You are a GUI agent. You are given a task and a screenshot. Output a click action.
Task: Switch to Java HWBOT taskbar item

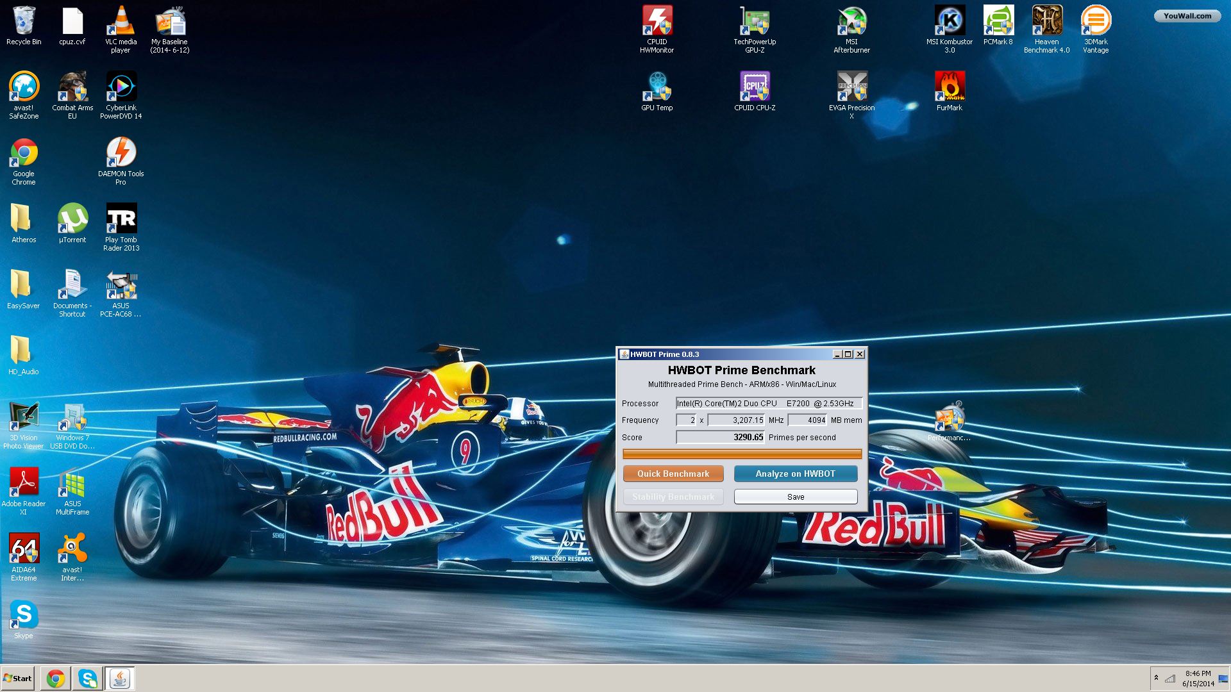(119, 678)
